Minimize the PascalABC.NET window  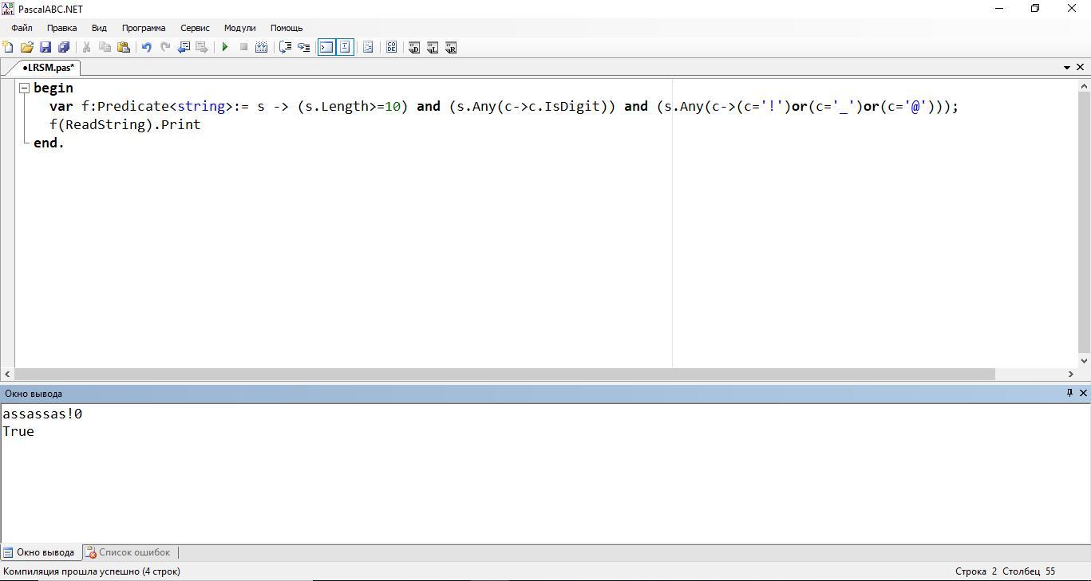coord(998,8)
